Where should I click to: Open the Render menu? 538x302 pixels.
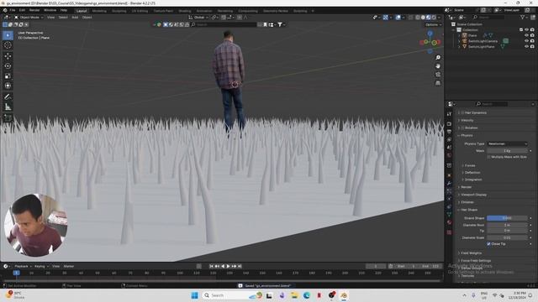[34, 10]
